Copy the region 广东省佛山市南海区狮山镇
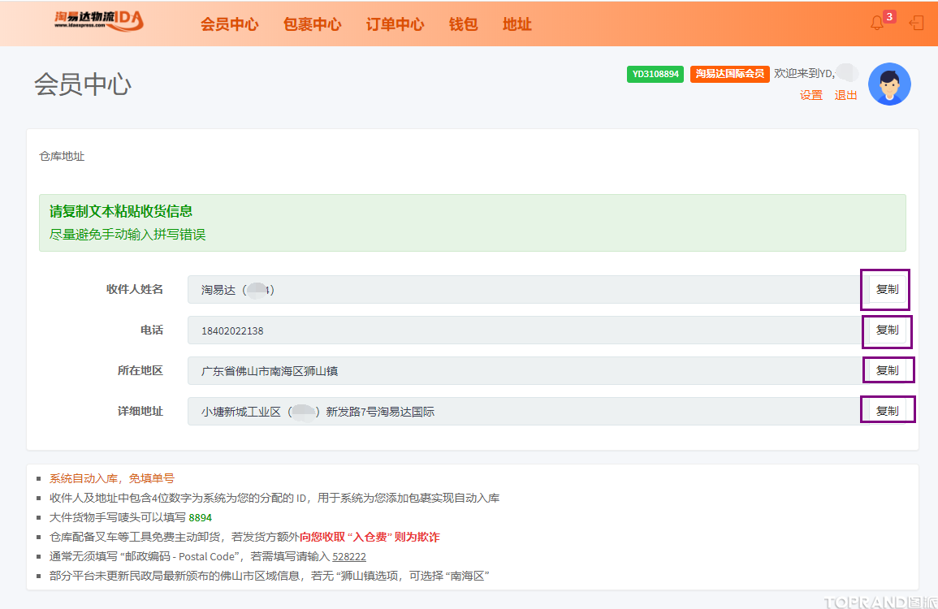Image resolution: width=938 pixels, height=609 pixels. tap(887, 371)
